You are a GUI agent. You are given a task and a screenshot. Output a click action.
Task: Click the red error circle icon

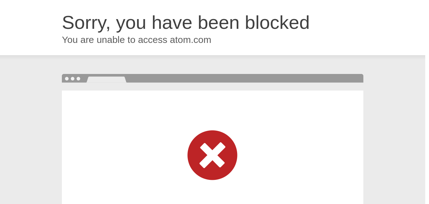click(212, 155)
